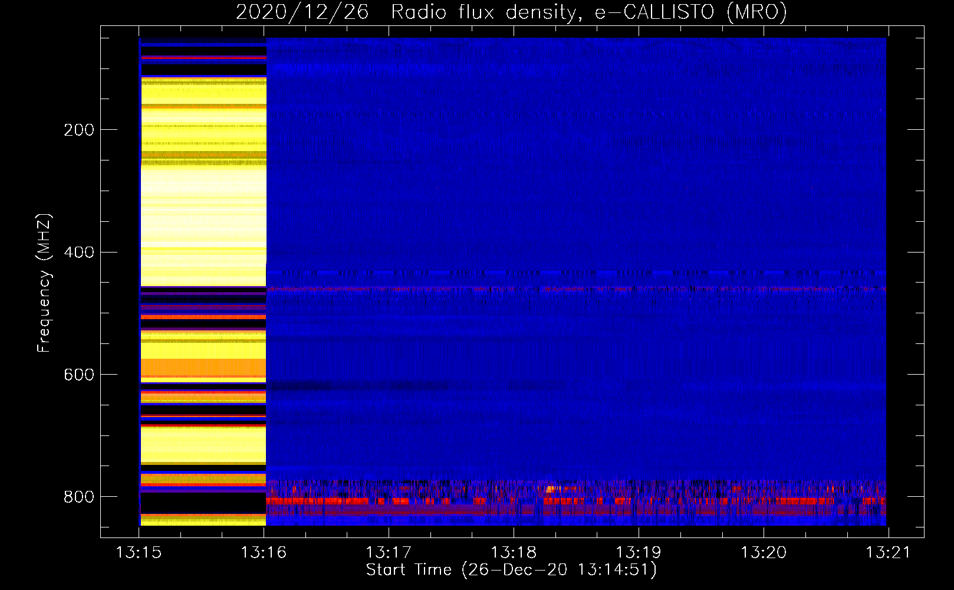Viewport: 954px width, 590px height.
Task: Click the 13:15 time tick label
Action: point(139,552)
